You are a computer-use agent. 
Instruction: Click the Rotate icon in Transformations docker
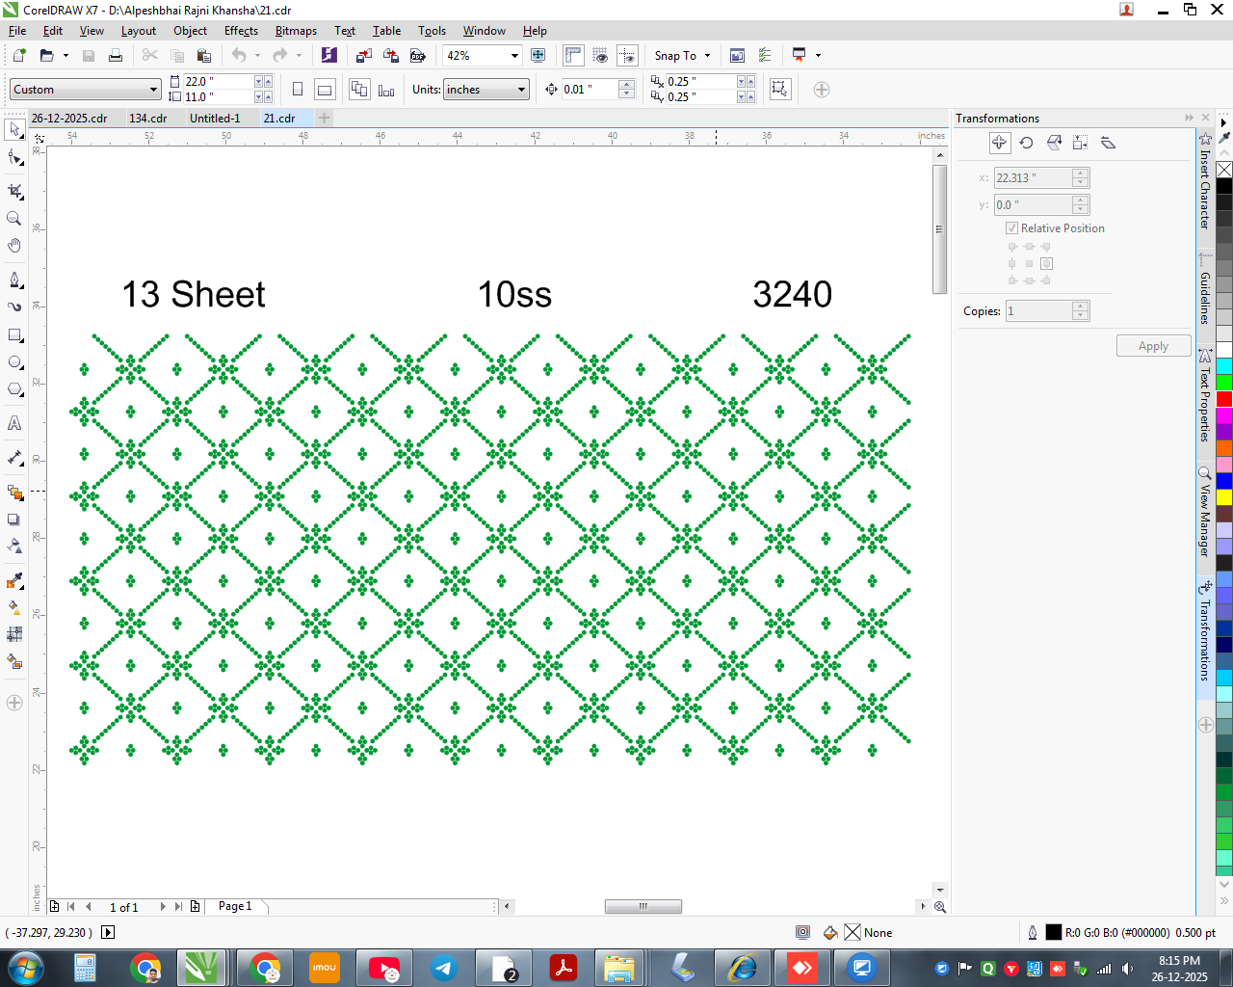(x=1027, y=143)
